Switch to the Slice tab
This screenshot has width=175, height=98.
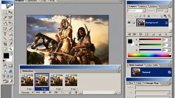click(x=130, y=83)
